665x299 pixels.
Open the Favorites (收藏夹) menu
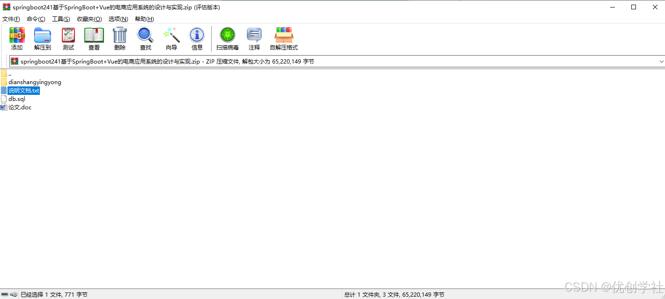[89, 19]
